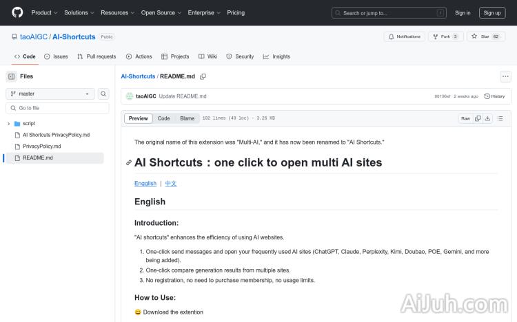
Task: Click the search files magnifier icon
Action: 103,94
